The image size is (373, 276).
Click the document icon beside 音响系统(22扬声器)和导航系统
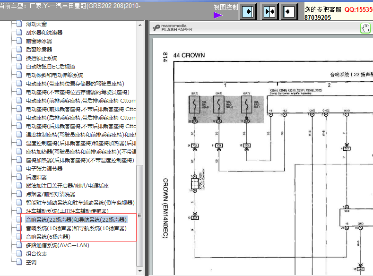(x=19, y=219)
